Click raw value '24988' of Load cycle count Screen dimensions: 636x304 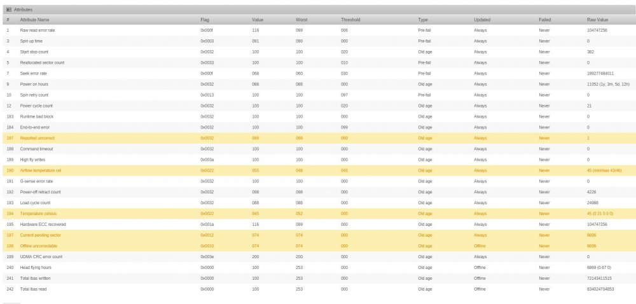[592, 203]
